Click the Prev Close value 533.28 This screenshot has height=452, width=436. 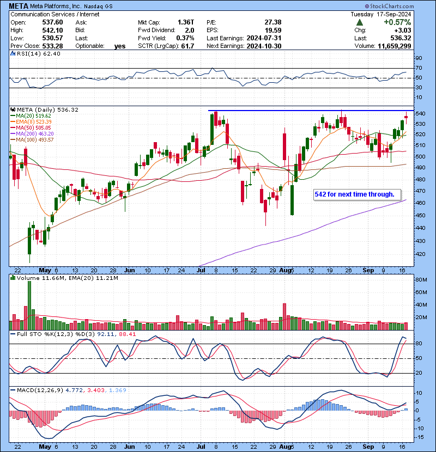click(x=52, y=46)
